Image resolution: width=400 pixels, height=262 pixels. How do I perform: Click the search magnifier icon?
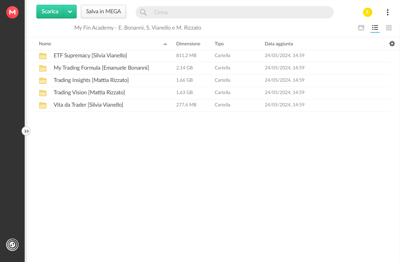point(143,12)
